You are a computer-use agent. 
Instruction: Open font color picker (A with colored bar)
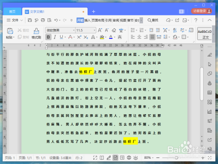pos(111,37)
